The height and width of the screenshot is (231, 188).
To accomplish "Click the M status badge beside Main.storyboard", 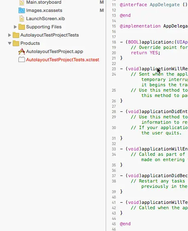I will [102, 2].
